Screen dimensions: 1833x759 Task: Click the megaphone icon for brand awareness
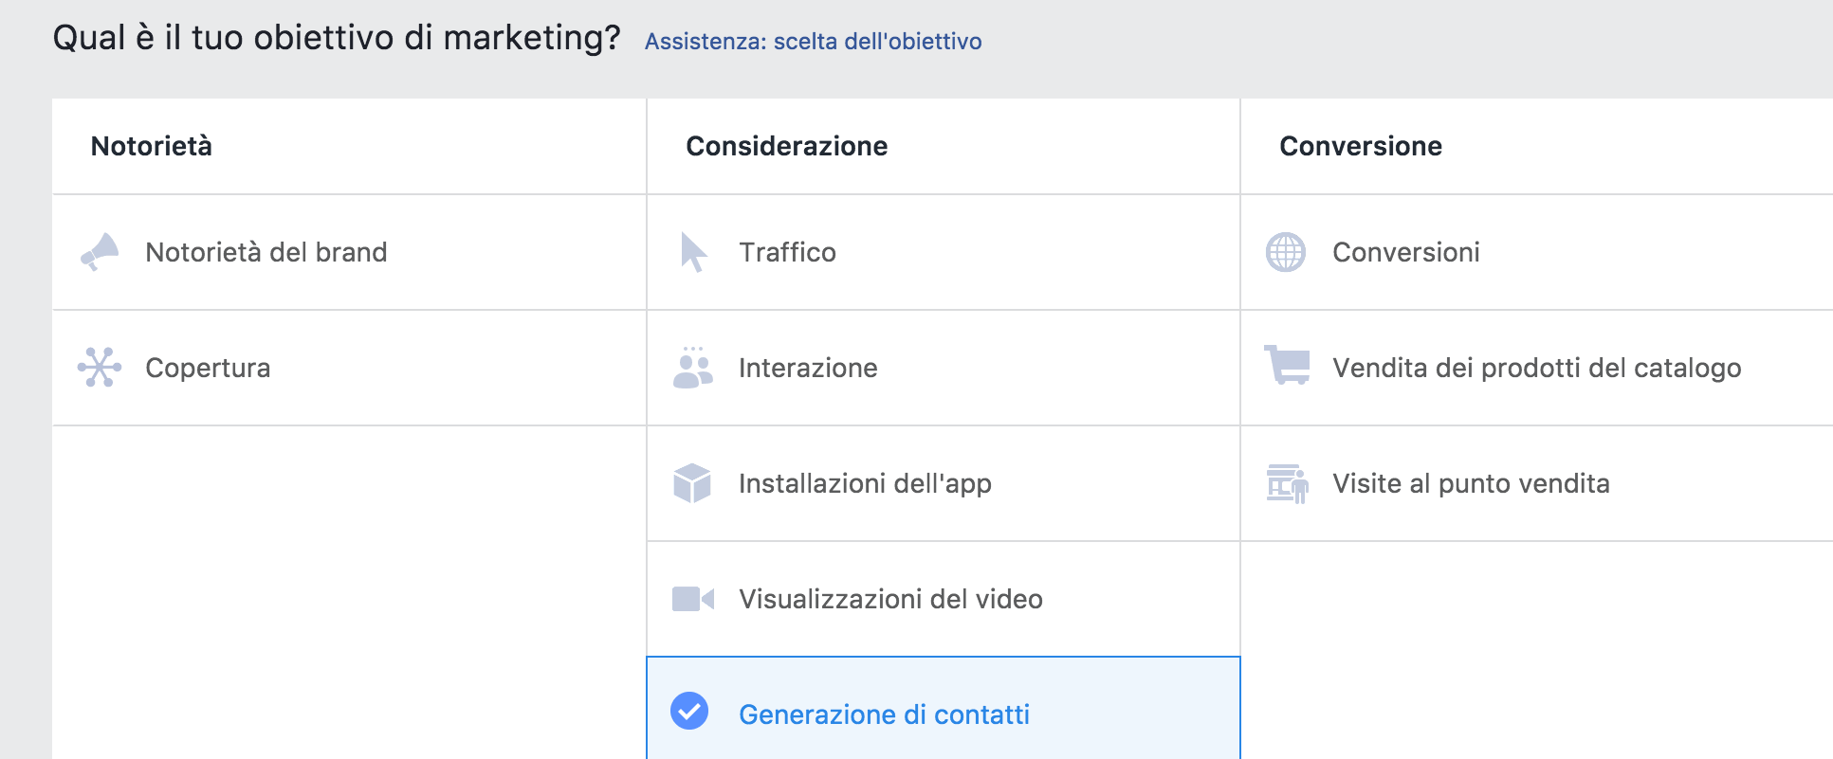point(101,252)
